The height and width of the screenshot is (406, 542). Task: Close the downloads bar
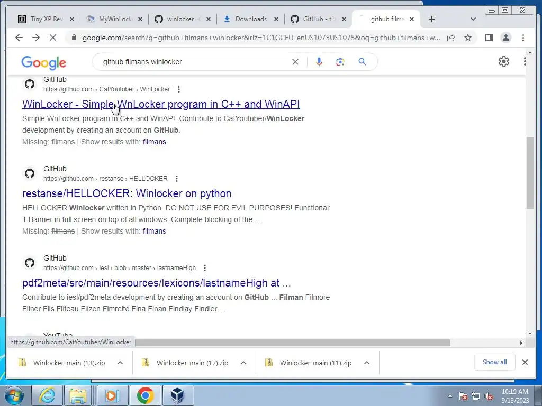pos(525,362)
